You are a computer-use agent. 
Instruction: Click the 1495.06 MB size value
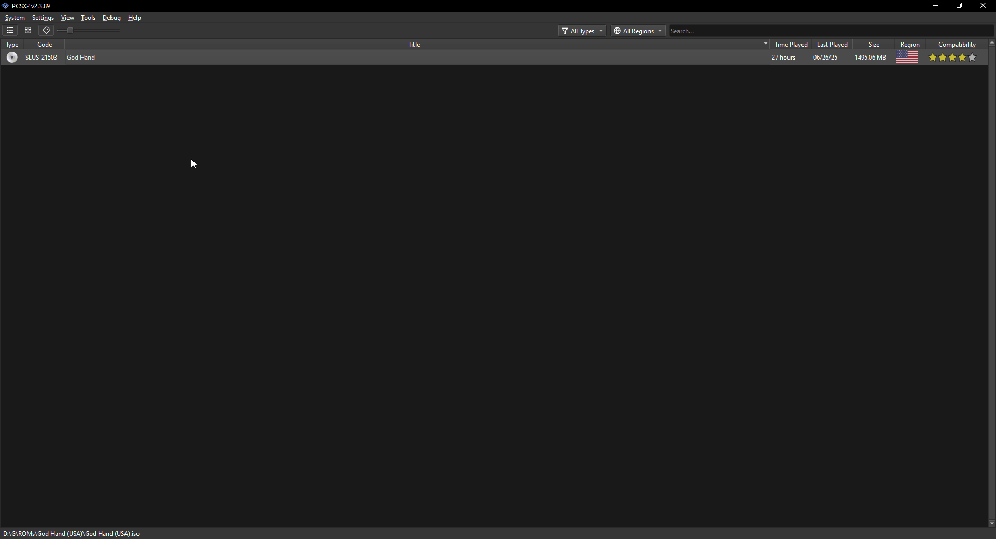pos(870,58)
